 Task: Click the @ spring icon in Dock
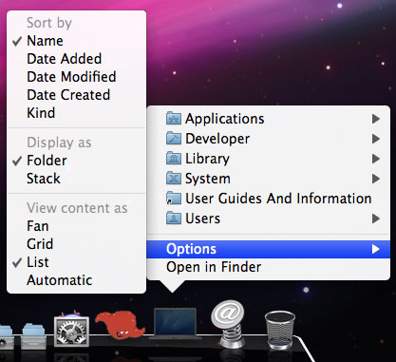tap(228, 324)
